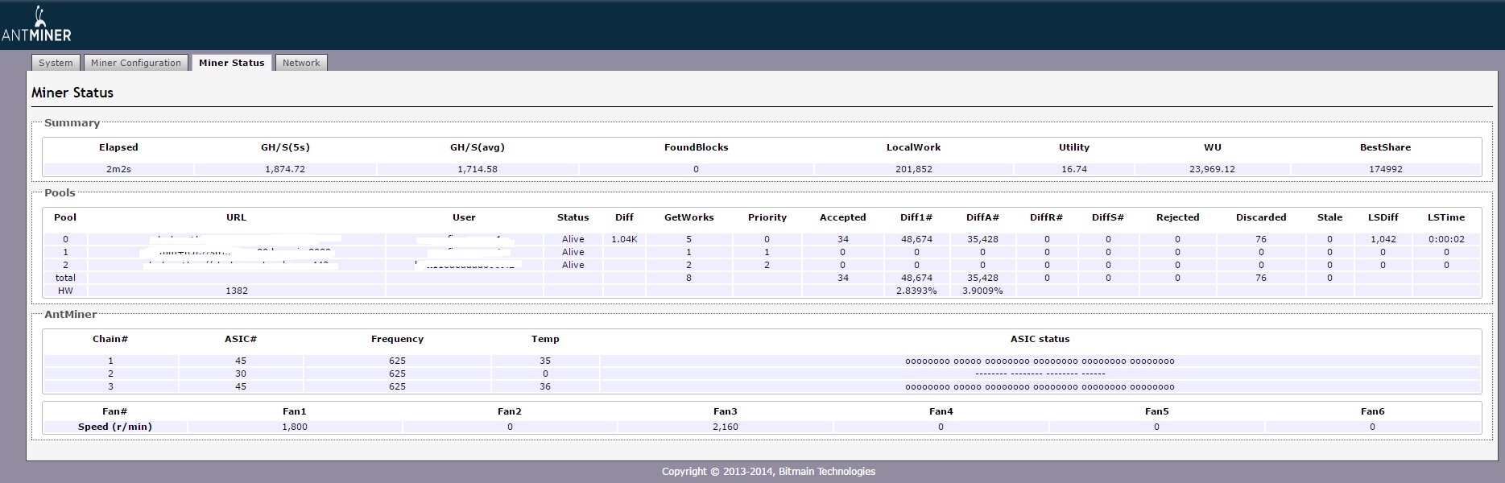Click GH/S(5s) value 1,874.72
This screenshot has height=483, width=1505.
[x=285, y=169]
